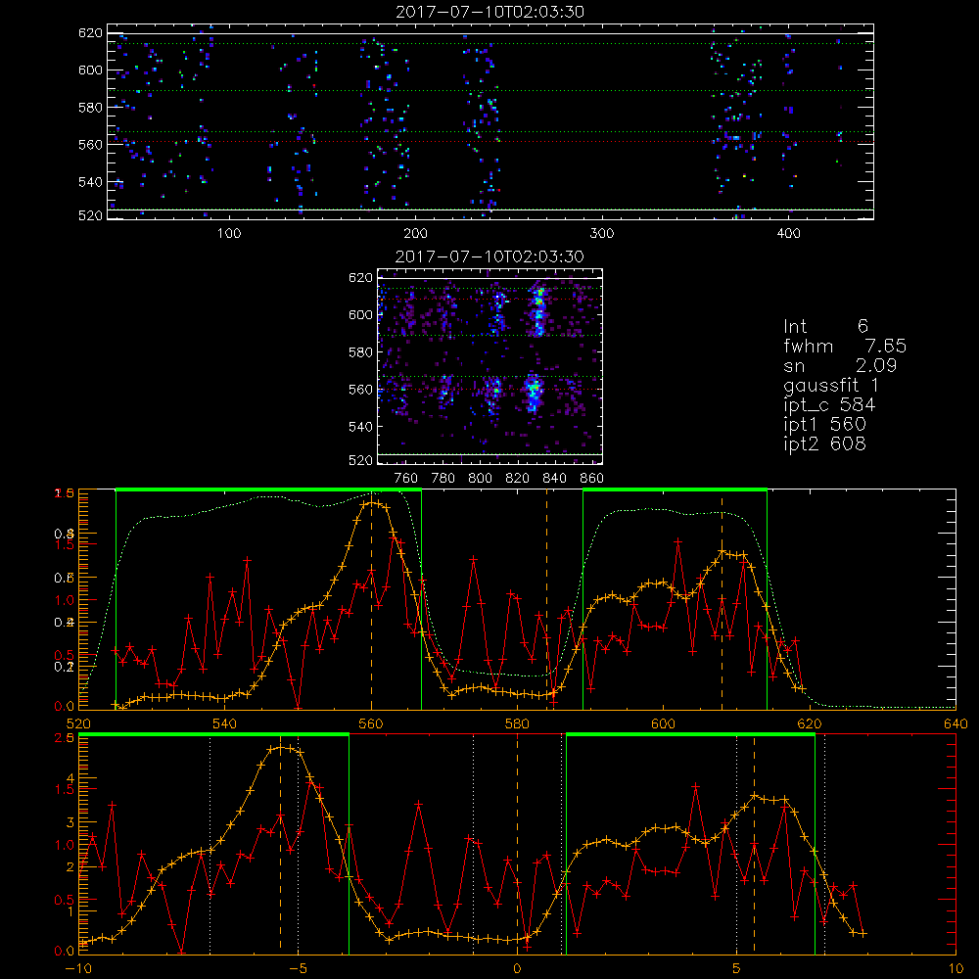Click the thick green bar above 590–614 in profile plot
Screen dimensions: 979x979
point(675,489)
